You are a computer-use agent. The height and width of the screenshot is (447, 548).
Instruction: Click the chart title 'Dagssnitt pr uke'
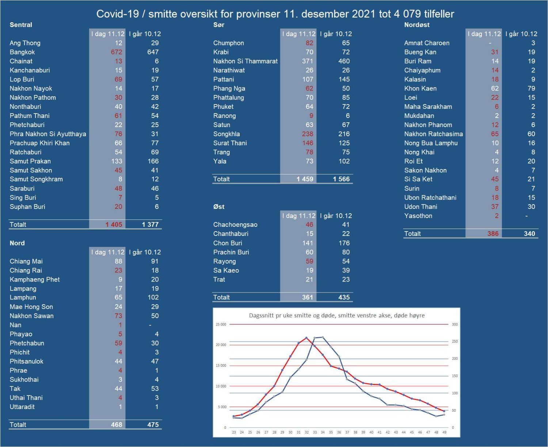[x=336, y=316]
